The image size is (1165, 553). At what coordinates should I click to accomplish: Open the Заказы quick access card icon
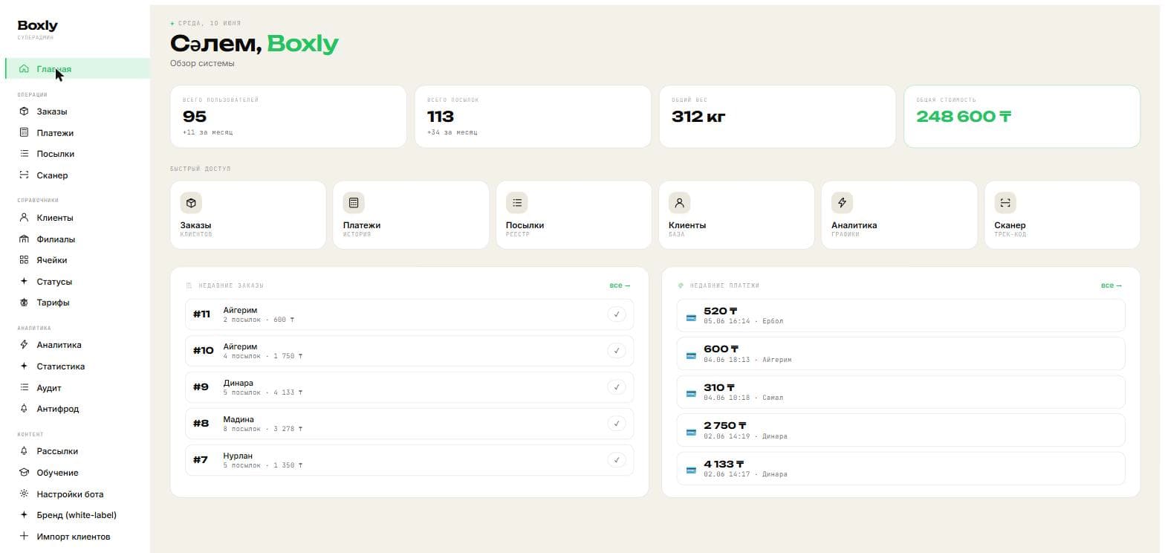pos(191,203)
